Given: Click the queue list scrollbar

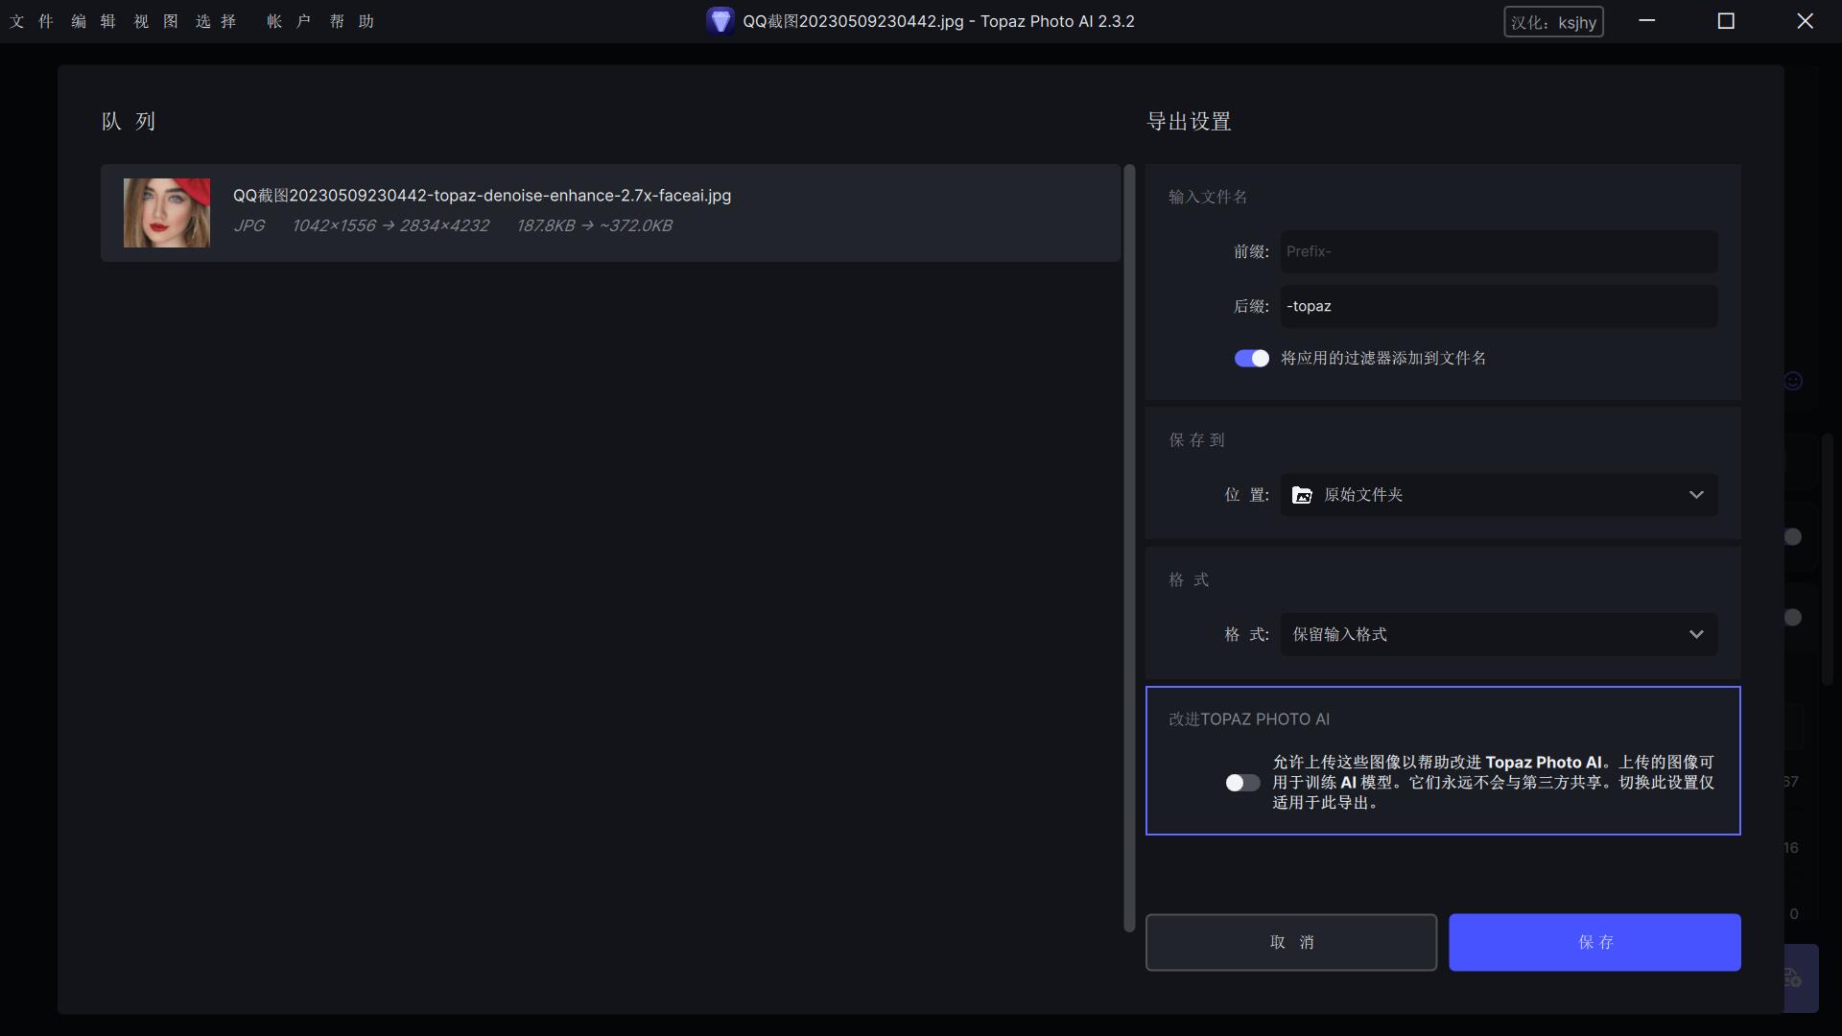Looking at the screenshot, I should [1129, 547].
